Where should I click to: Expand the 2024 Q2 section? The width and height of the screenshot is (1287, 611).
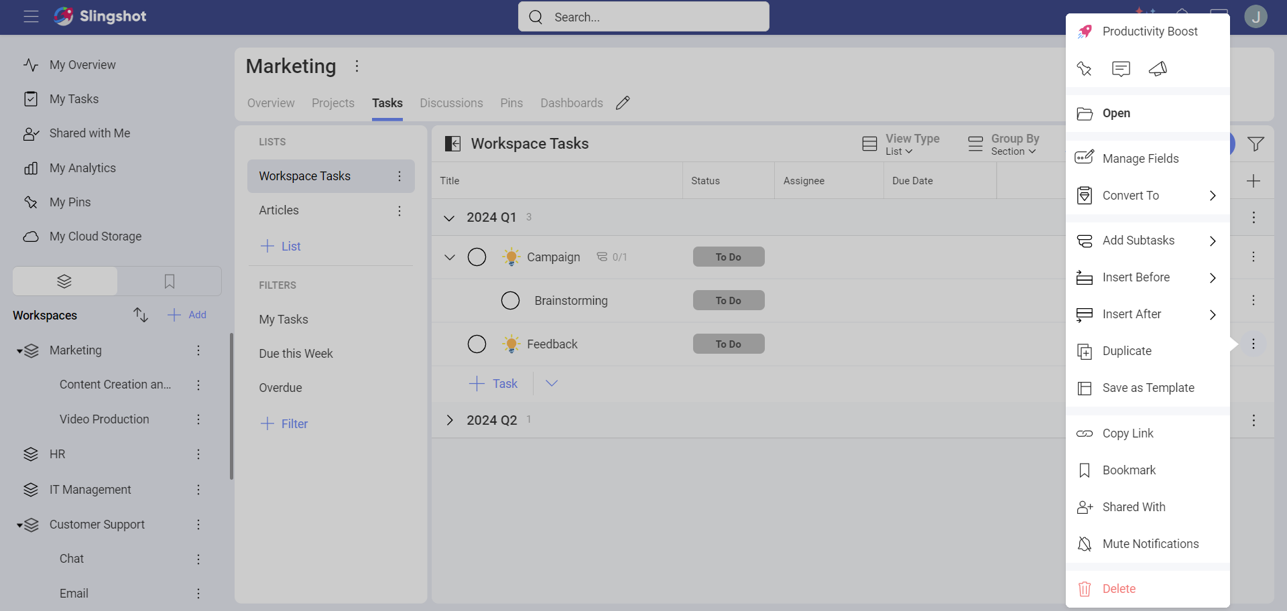pos(449,420)
